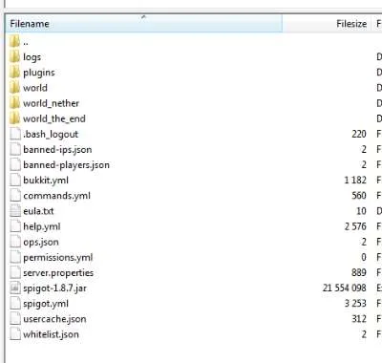Viewport: 382px width, 363px height.
Task: Select the 21 554 098 filesize value
Action: pyautogui.click(x=345, y=288)
